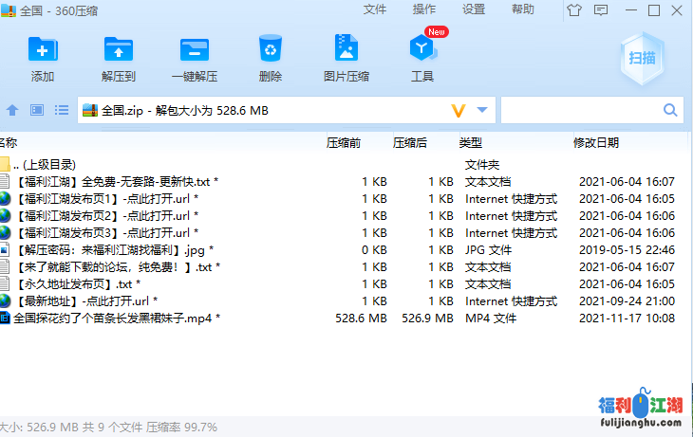This screenshot has width=693, height=437.
Task: Switch to the list view icon
Action: 62,111
